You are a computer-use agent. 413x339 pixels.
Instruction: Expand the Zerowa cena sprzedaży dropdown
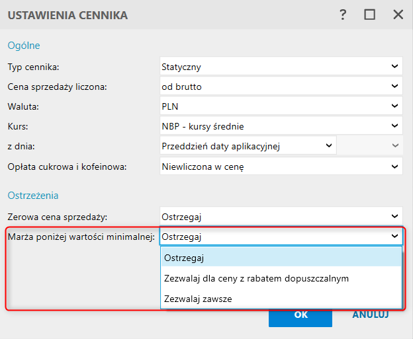(x=394, y=217)
